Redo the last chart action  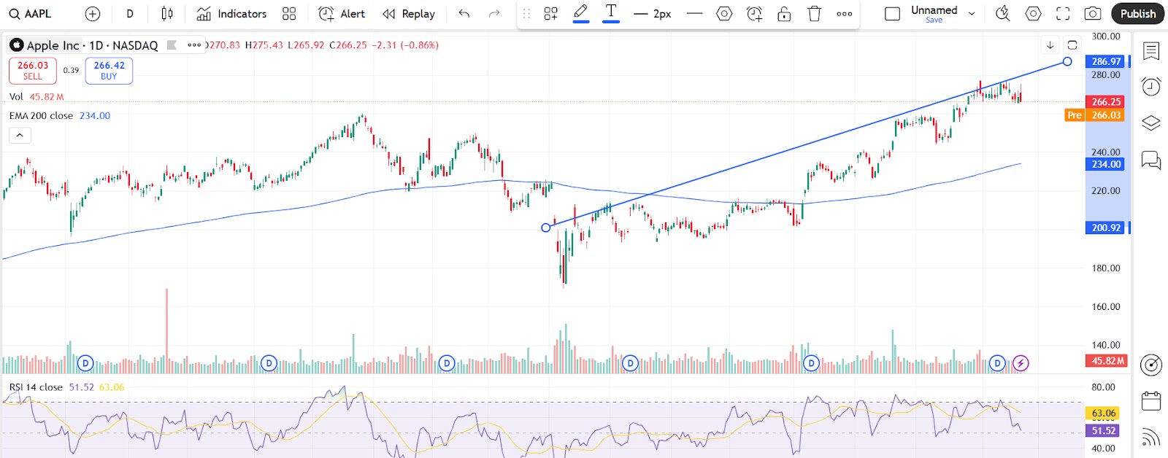[x=494, y=14]
